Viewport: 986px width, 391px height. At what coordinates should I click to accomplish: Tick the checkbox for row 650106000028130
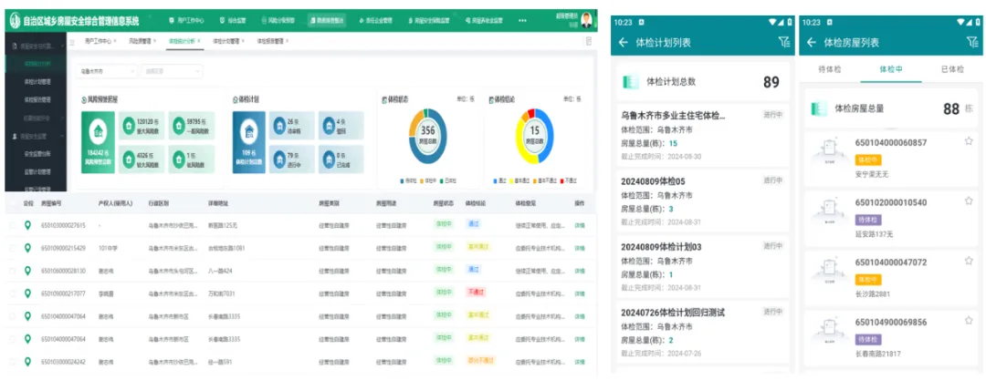(x=13, y=271)
